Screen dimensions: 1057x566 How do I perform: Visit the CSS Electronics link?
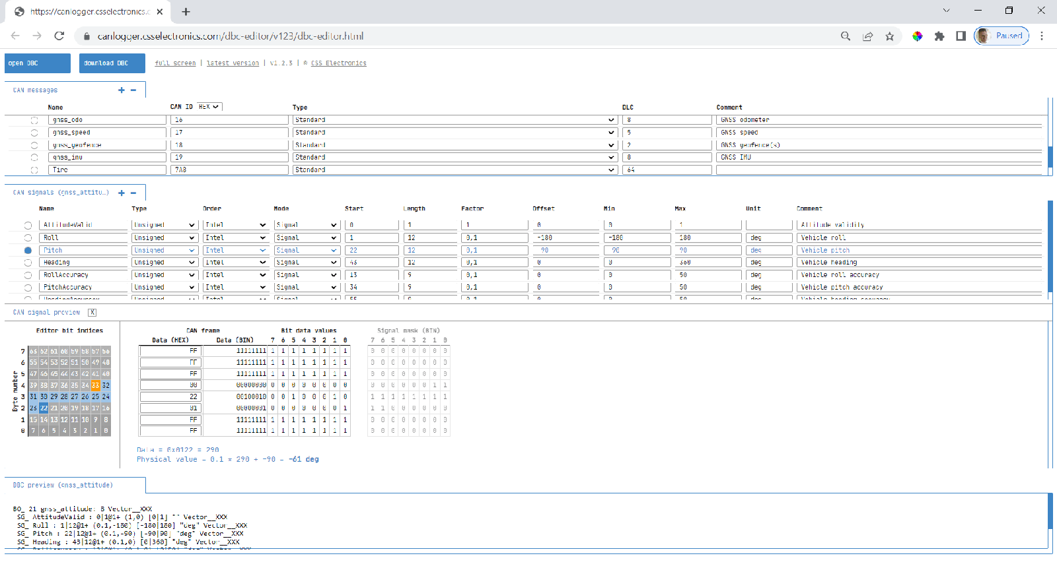[x=338, y=63]
